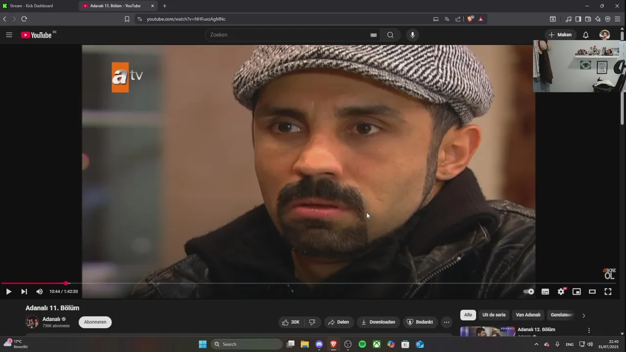The image size is (626, 352).
Task: Toggle subtitles on the player
Action: point(545,292)
